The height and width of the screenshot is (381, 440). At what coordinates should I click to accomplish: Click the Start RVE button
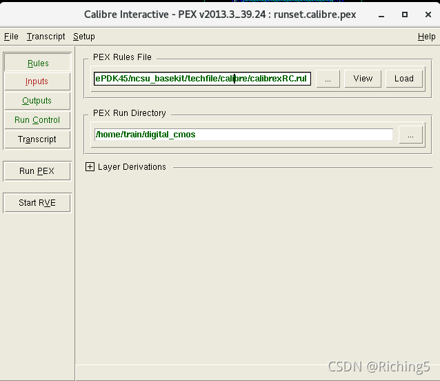[x=37, y=203]
